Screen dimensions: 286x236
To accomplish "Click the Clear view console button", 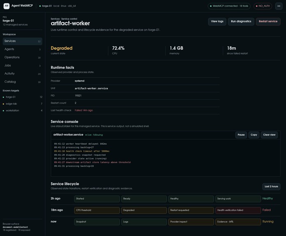I will [269, 135].
